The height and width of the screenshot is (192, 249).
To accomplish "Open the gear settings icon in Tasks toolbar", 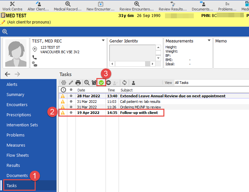I will [x=64, y=83].
